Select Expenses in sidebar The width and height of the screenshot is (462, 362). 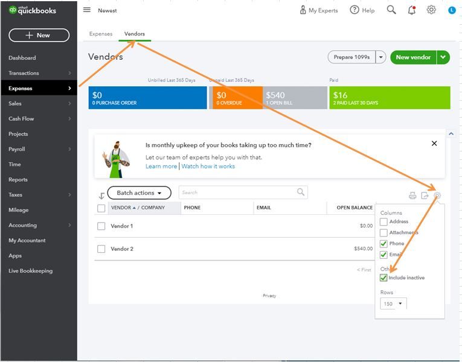tap(39, 88)
